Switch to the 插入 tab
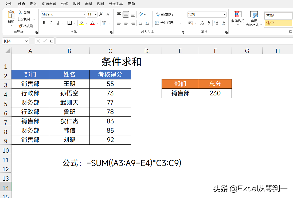The image size is (293, 198). point(33,4)
